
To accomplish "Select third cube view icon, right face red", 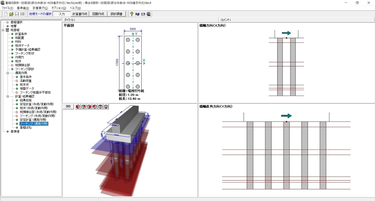I will click(x=89, y=107).
